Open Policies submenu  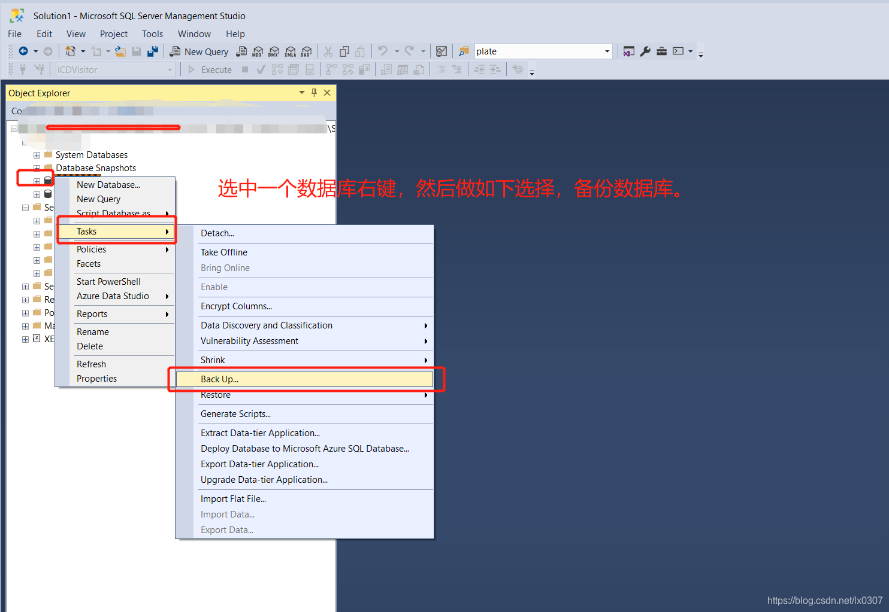tap(115, 249)
